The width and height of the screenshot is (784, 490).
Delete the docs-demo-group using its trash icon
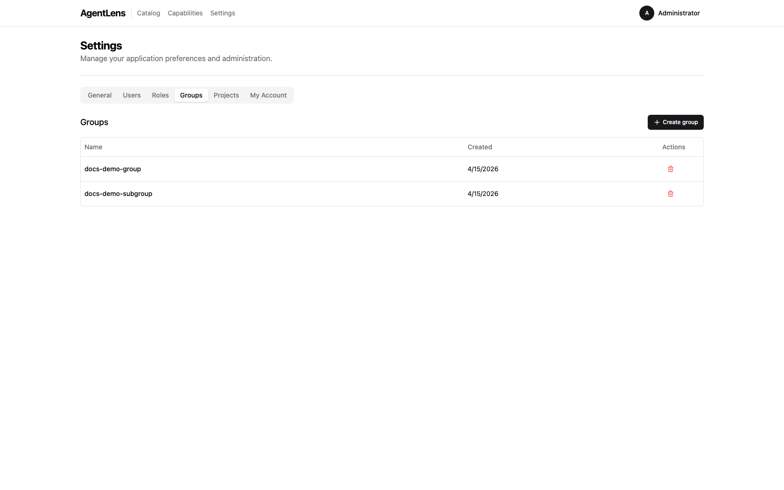[x=671, y=169]
